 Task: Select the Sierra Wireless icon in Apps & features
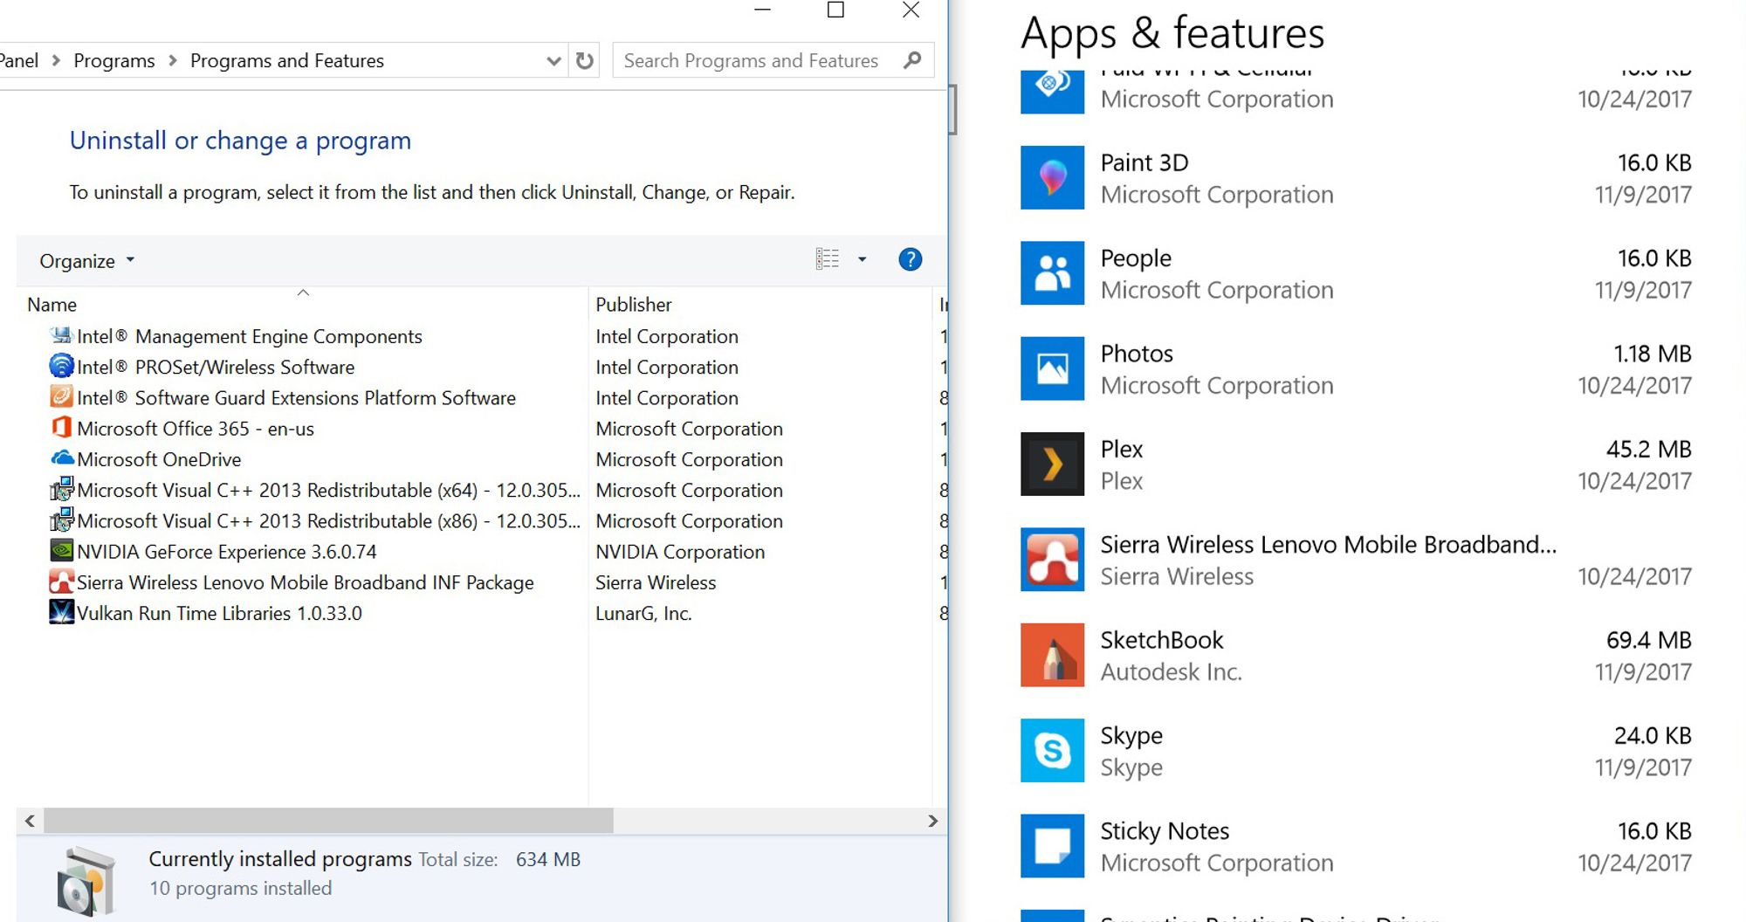tap(1052, 560)
